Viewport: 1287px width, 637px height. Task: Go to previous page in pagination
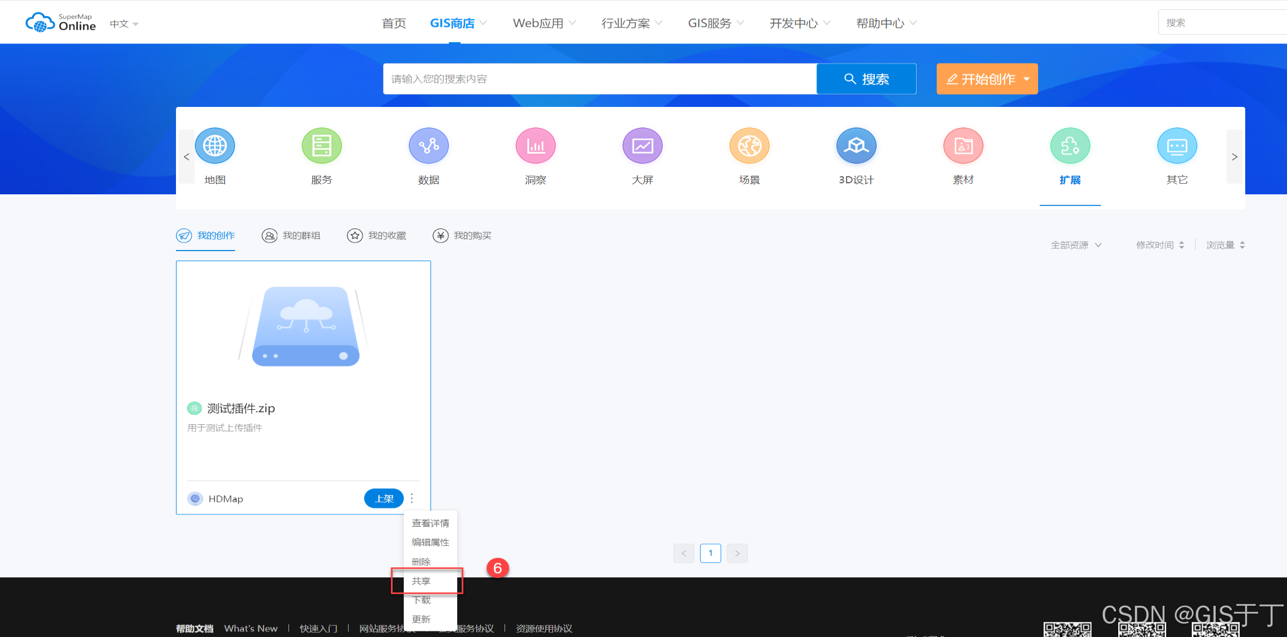pos(683,553)
